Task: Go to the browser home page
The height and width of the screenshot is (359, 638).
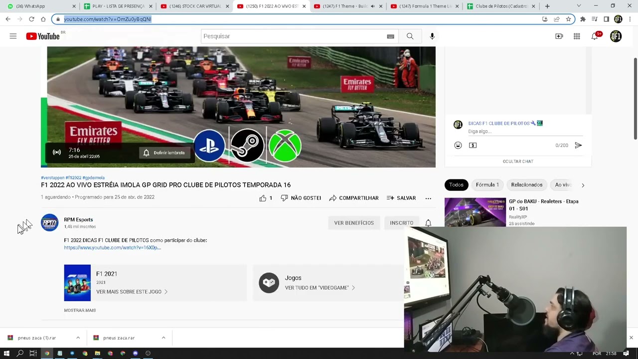Action: pos(43,19)
